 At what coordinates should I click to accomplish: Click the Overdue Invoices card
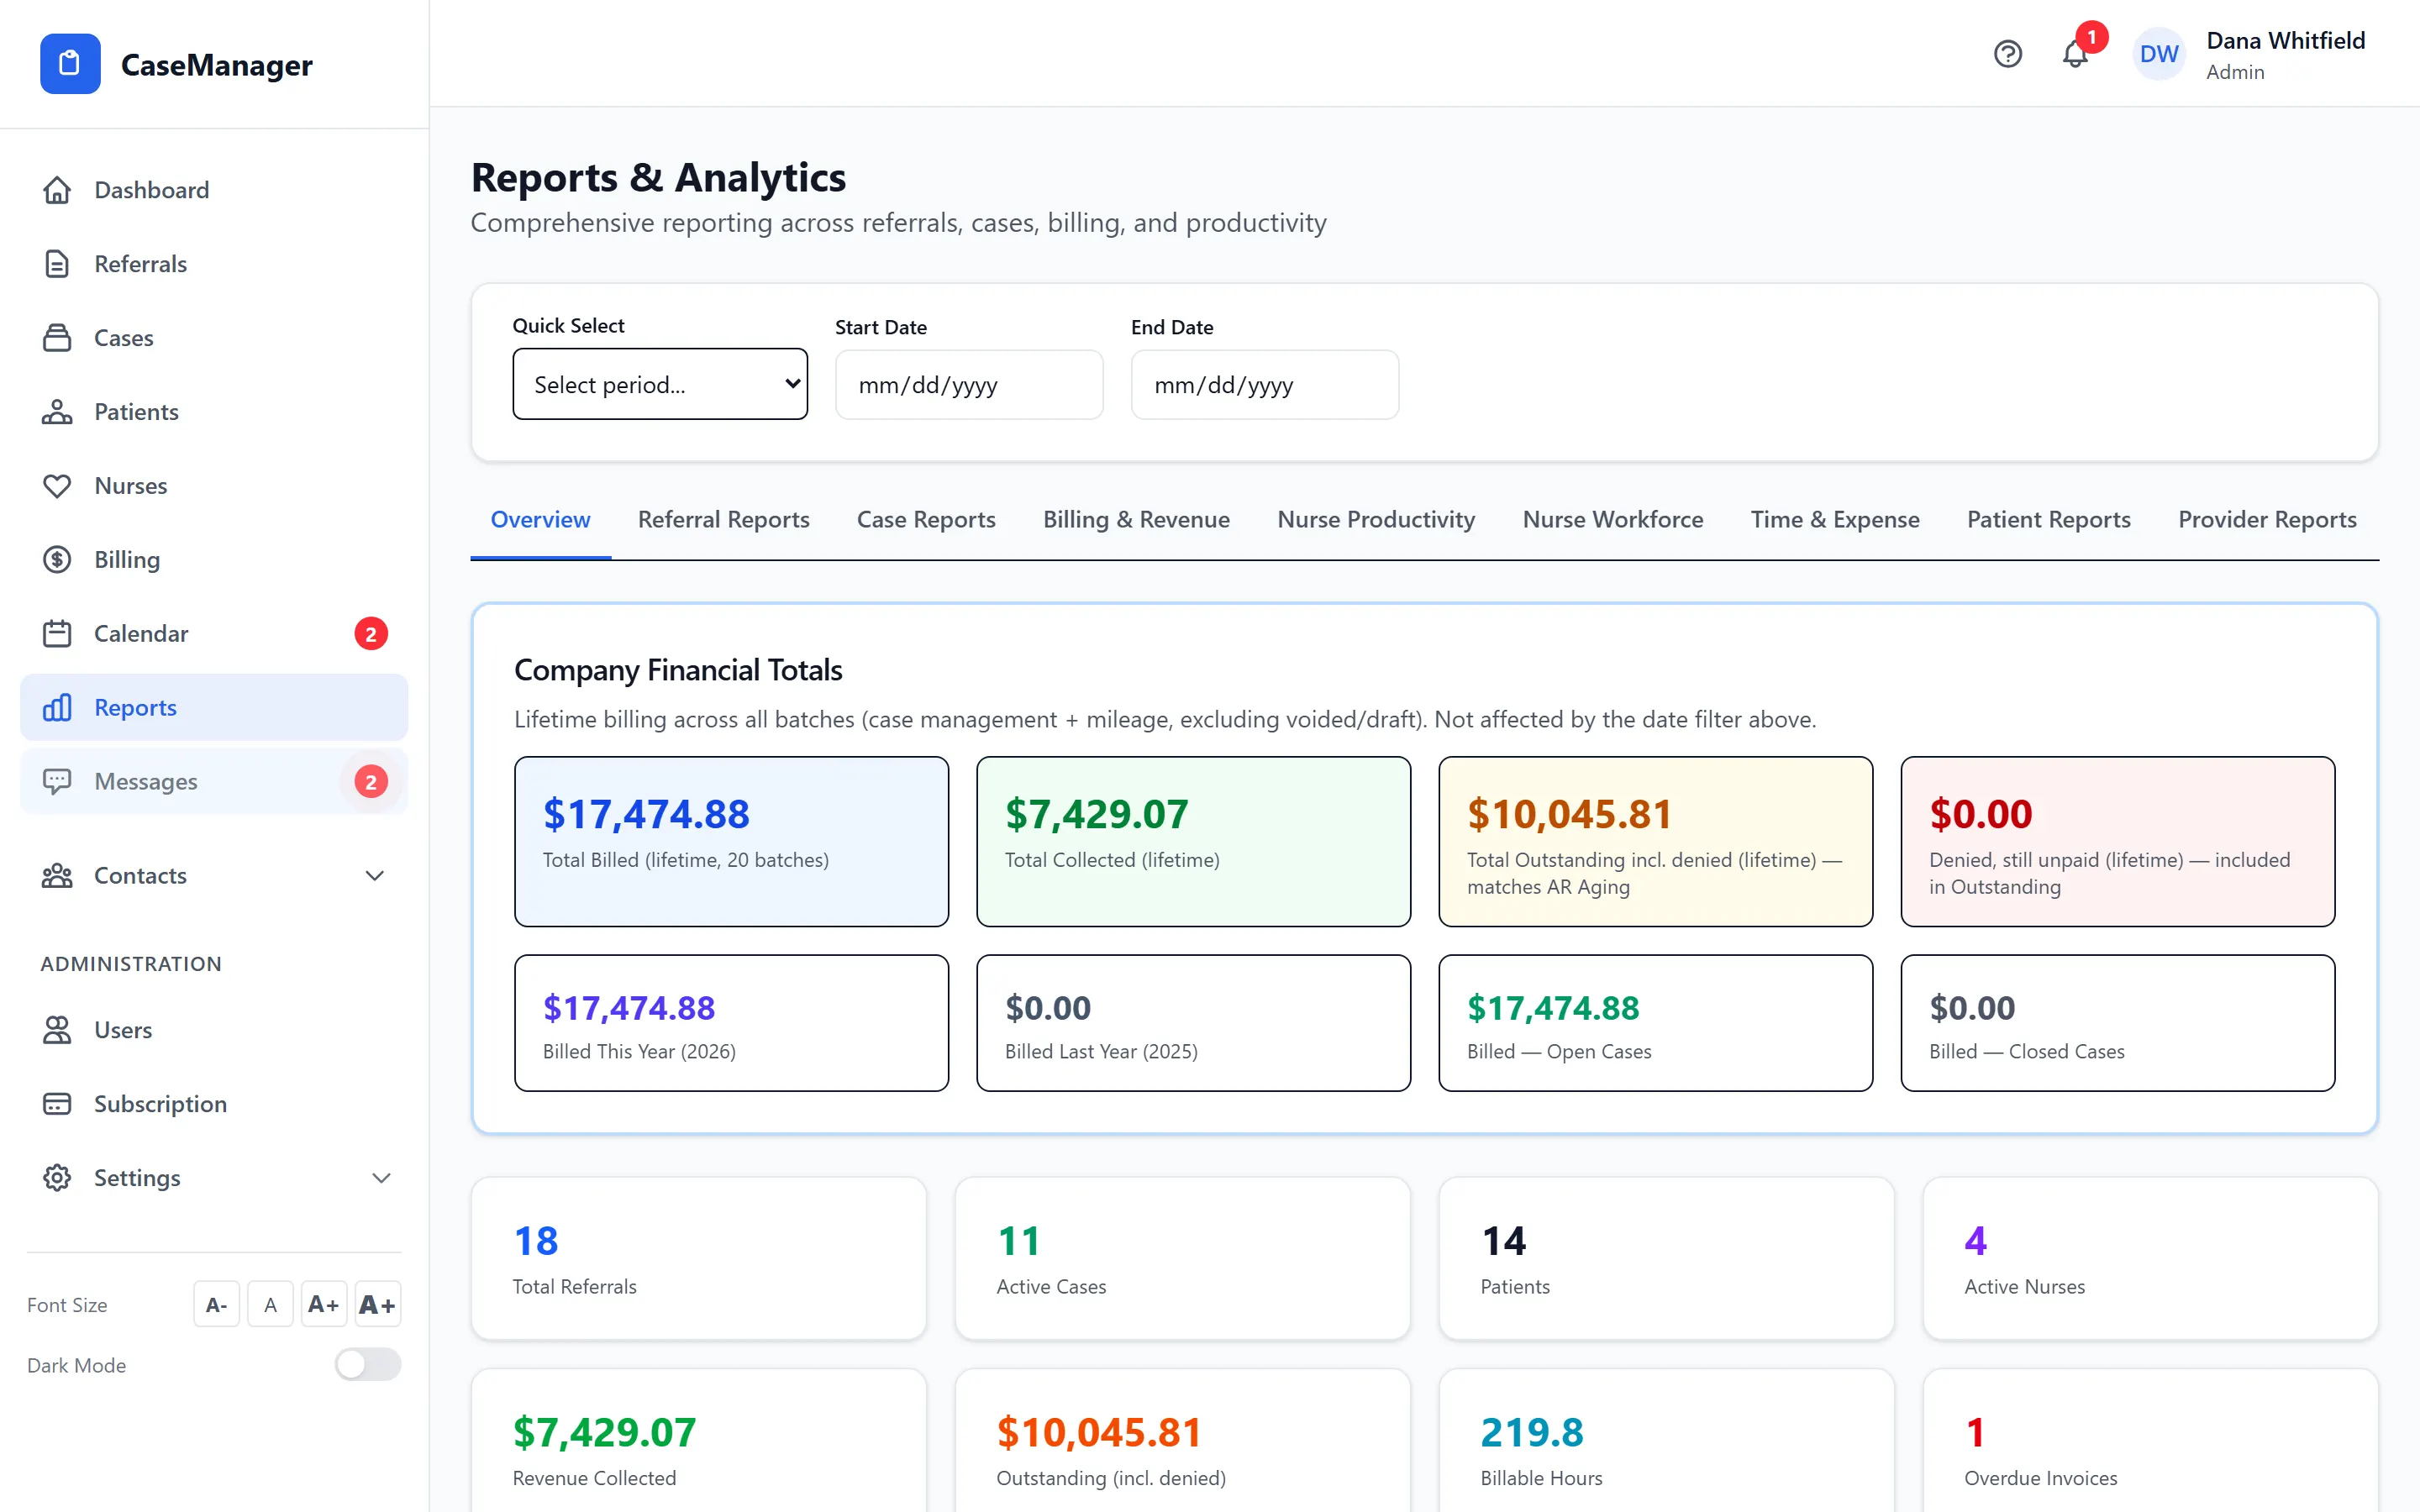pos(2150,1441)
